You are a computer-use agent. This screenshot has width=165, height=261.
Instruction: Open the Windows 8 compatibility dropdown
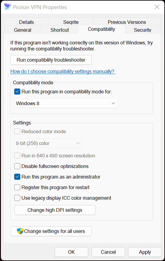66,103
